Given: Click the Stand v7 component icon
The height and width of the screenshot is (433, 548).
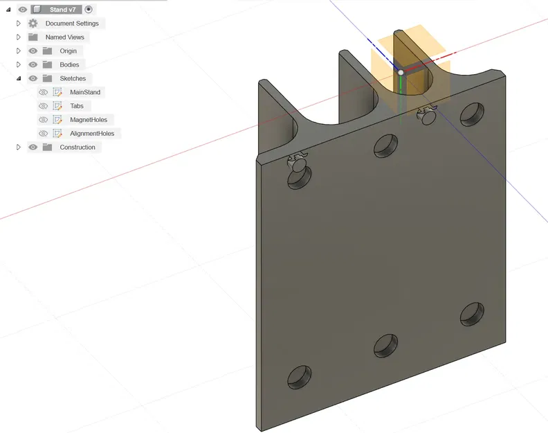Looking at the screenshot, I should tap(37, 10).
